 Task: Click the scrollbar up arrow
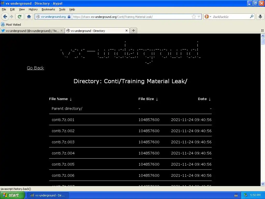point(263,36)
